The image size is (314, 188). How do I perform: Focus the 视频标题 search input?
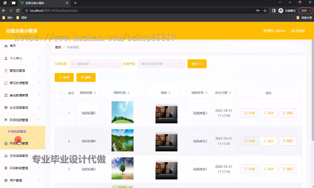tap(95, 64)
